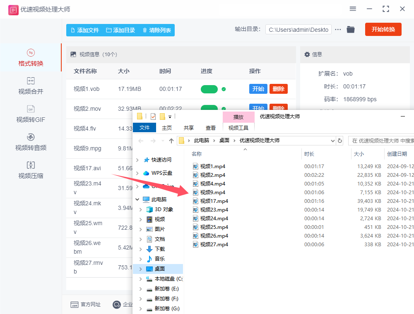This screenshot has height=314, width=414.
Task: Click the file icon of 视频1.mp4
Action: pos(195,166)
